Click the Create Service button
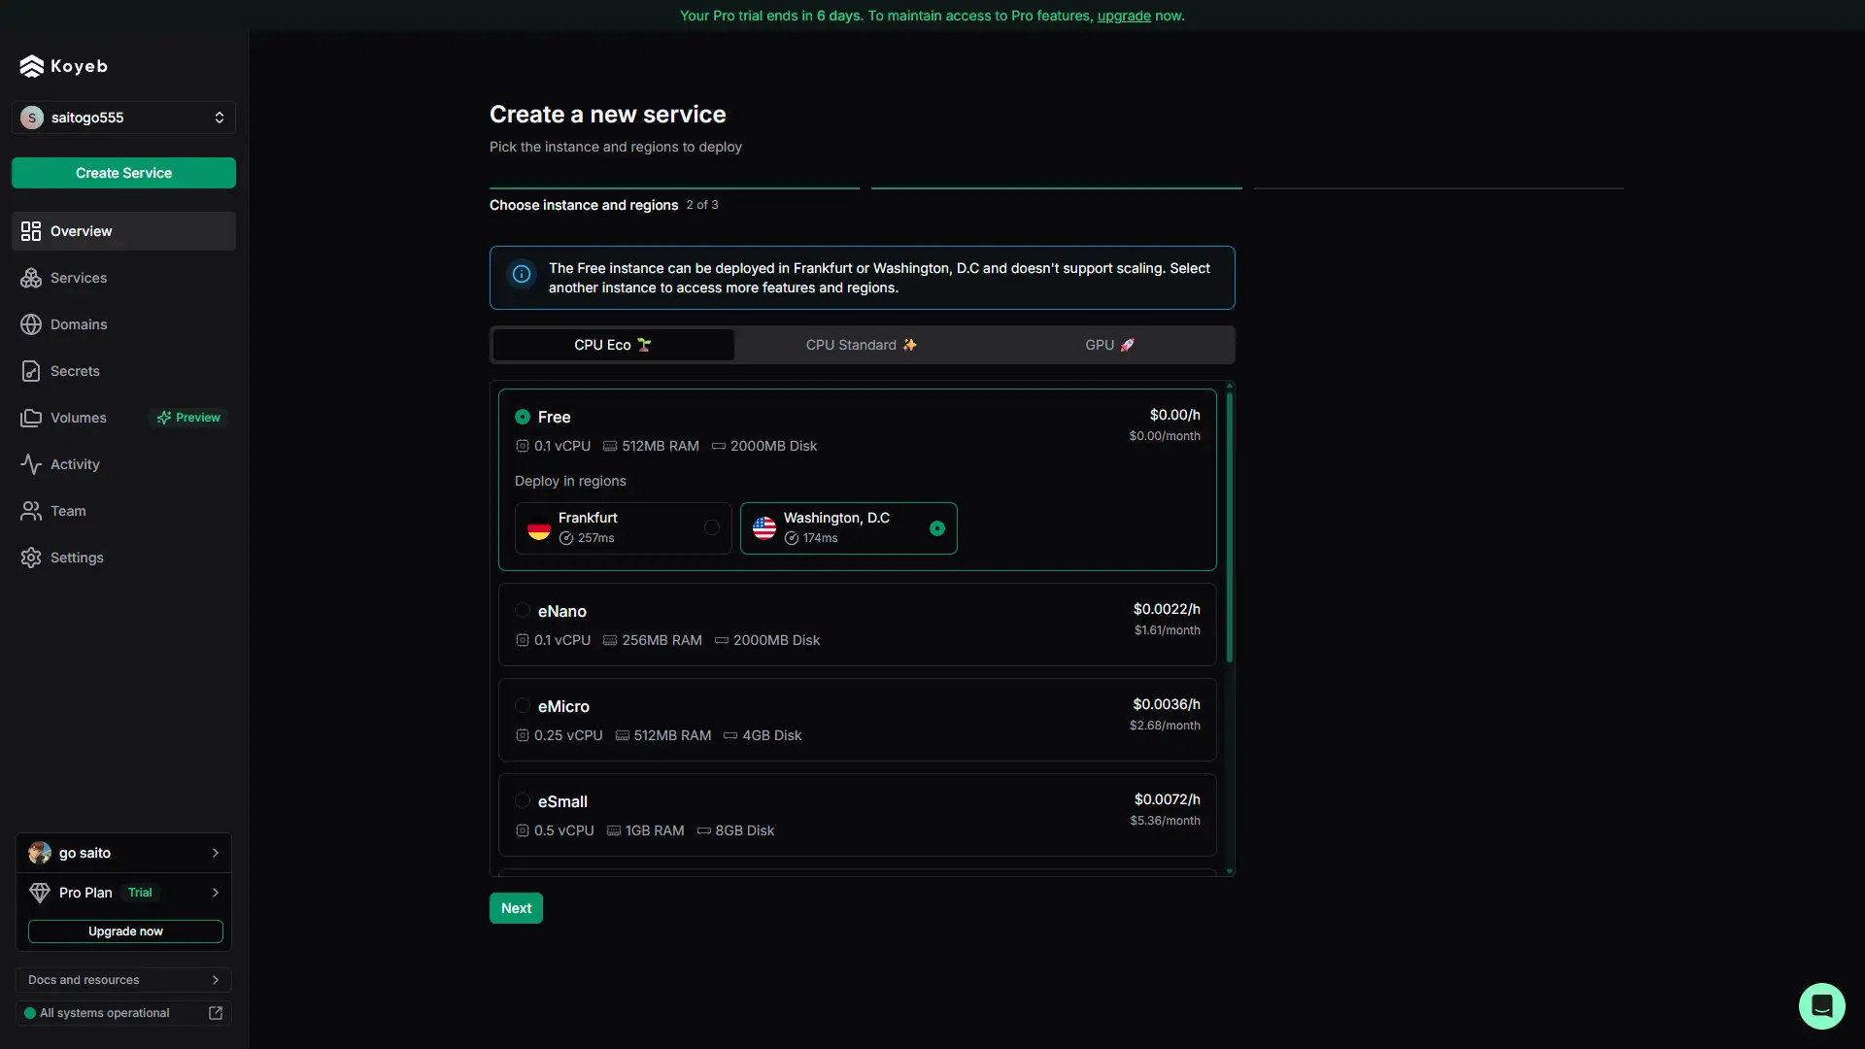This screenshot has width=1865, height=1049. click(x=123, y=173)
